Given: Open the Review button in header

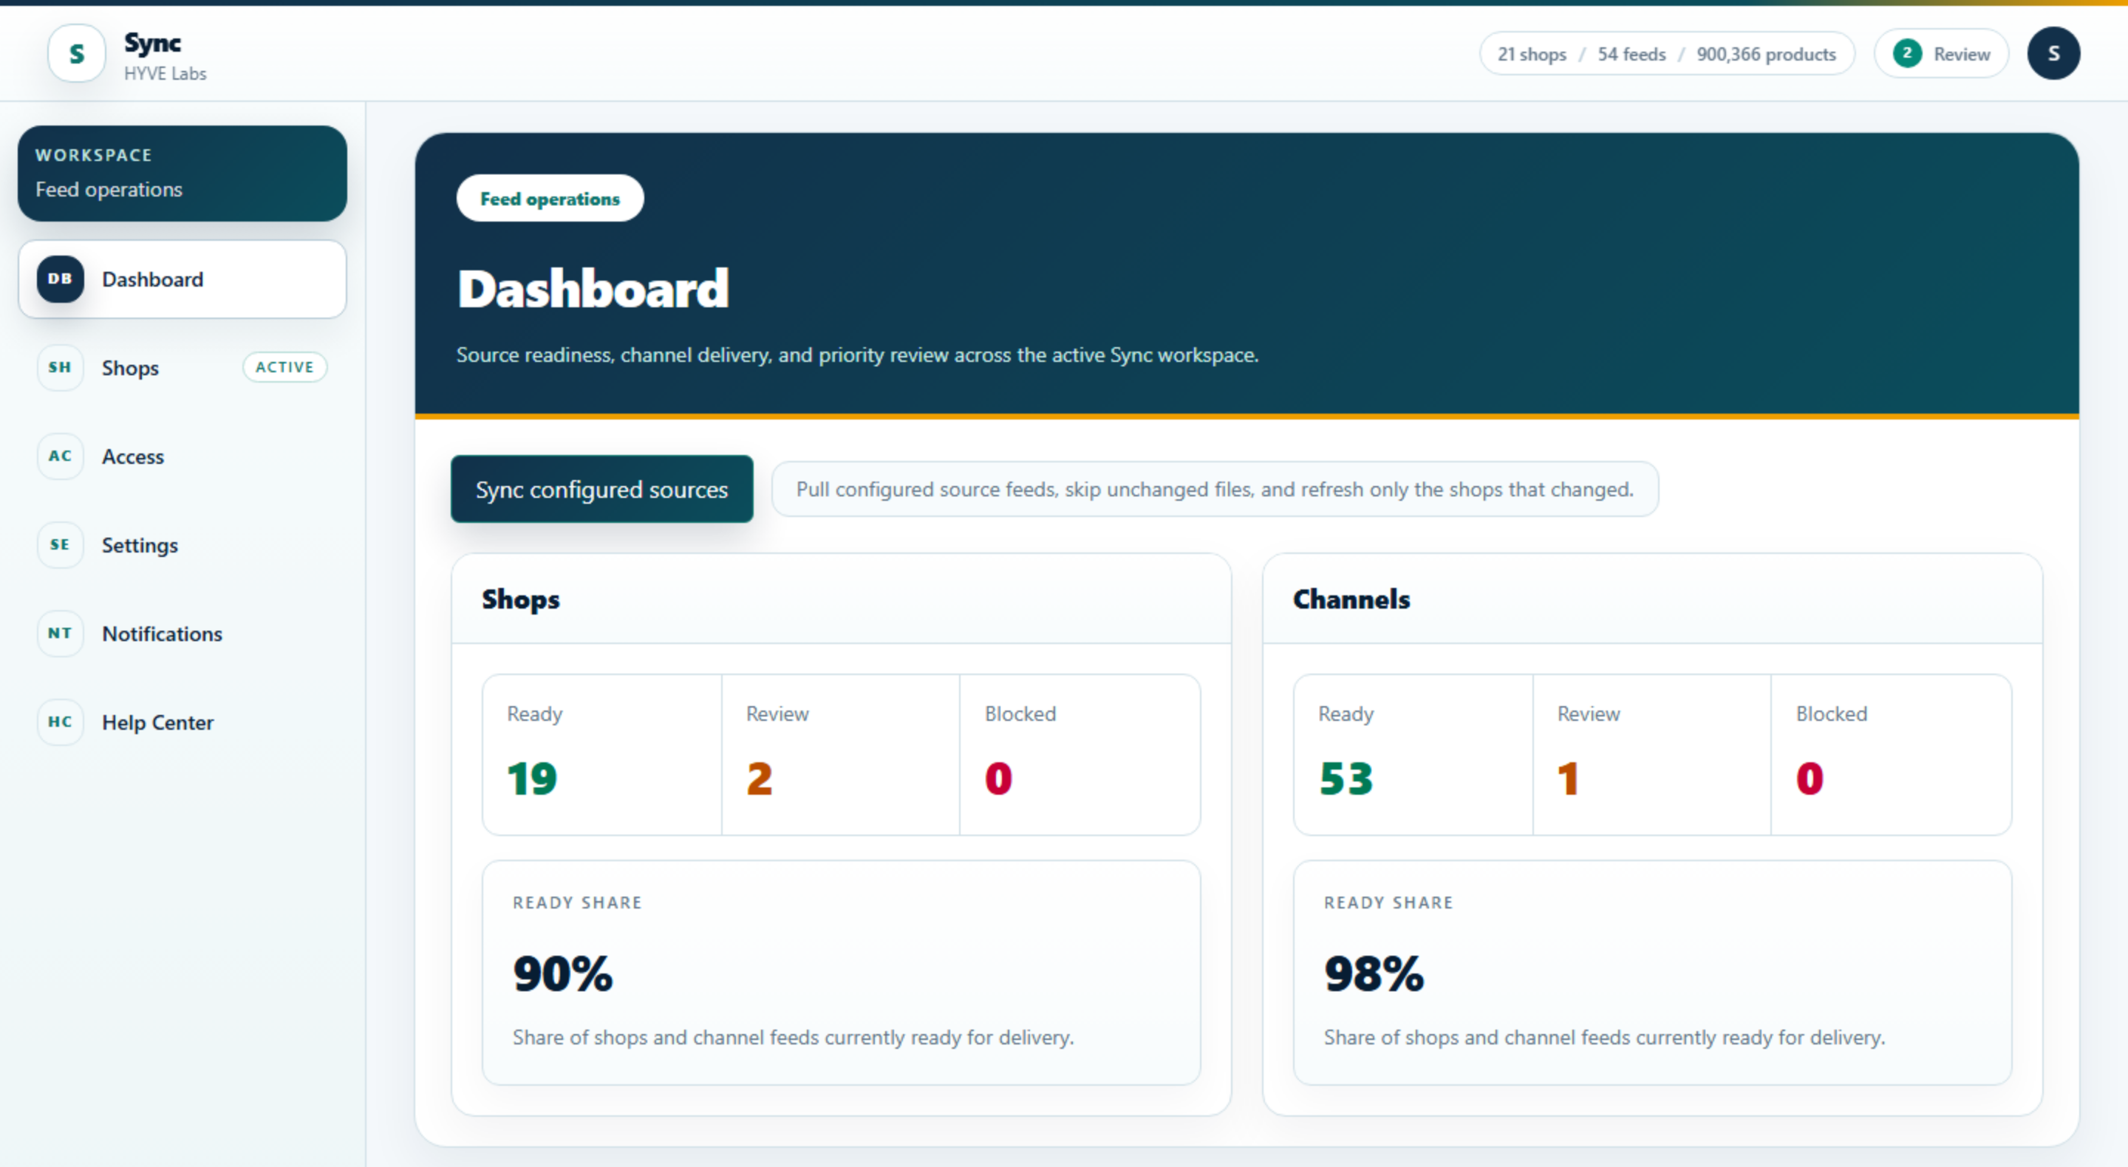Looking at the screenshot, I should tap(1941, 54).
